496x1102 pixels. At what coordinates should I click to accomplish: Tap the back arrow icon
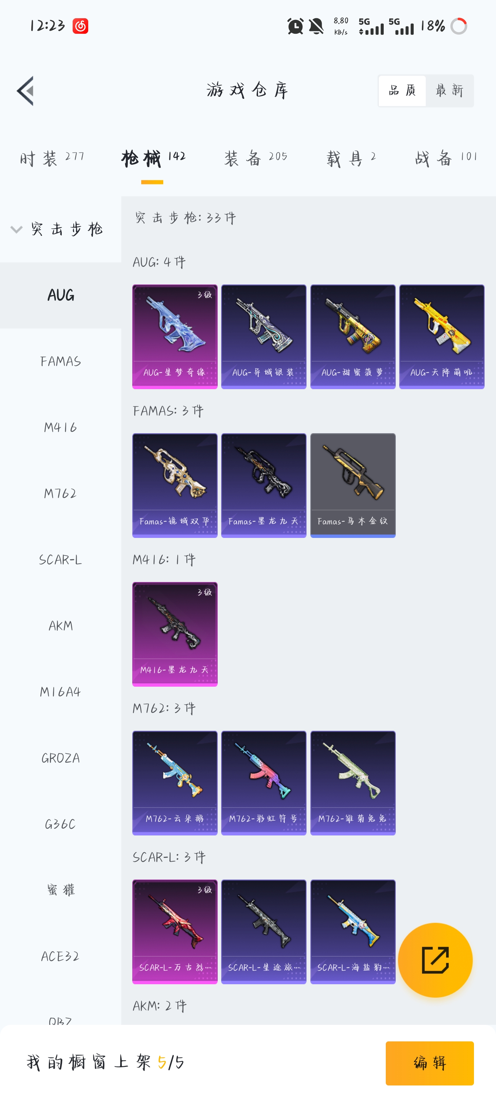[x=25, y=91]
